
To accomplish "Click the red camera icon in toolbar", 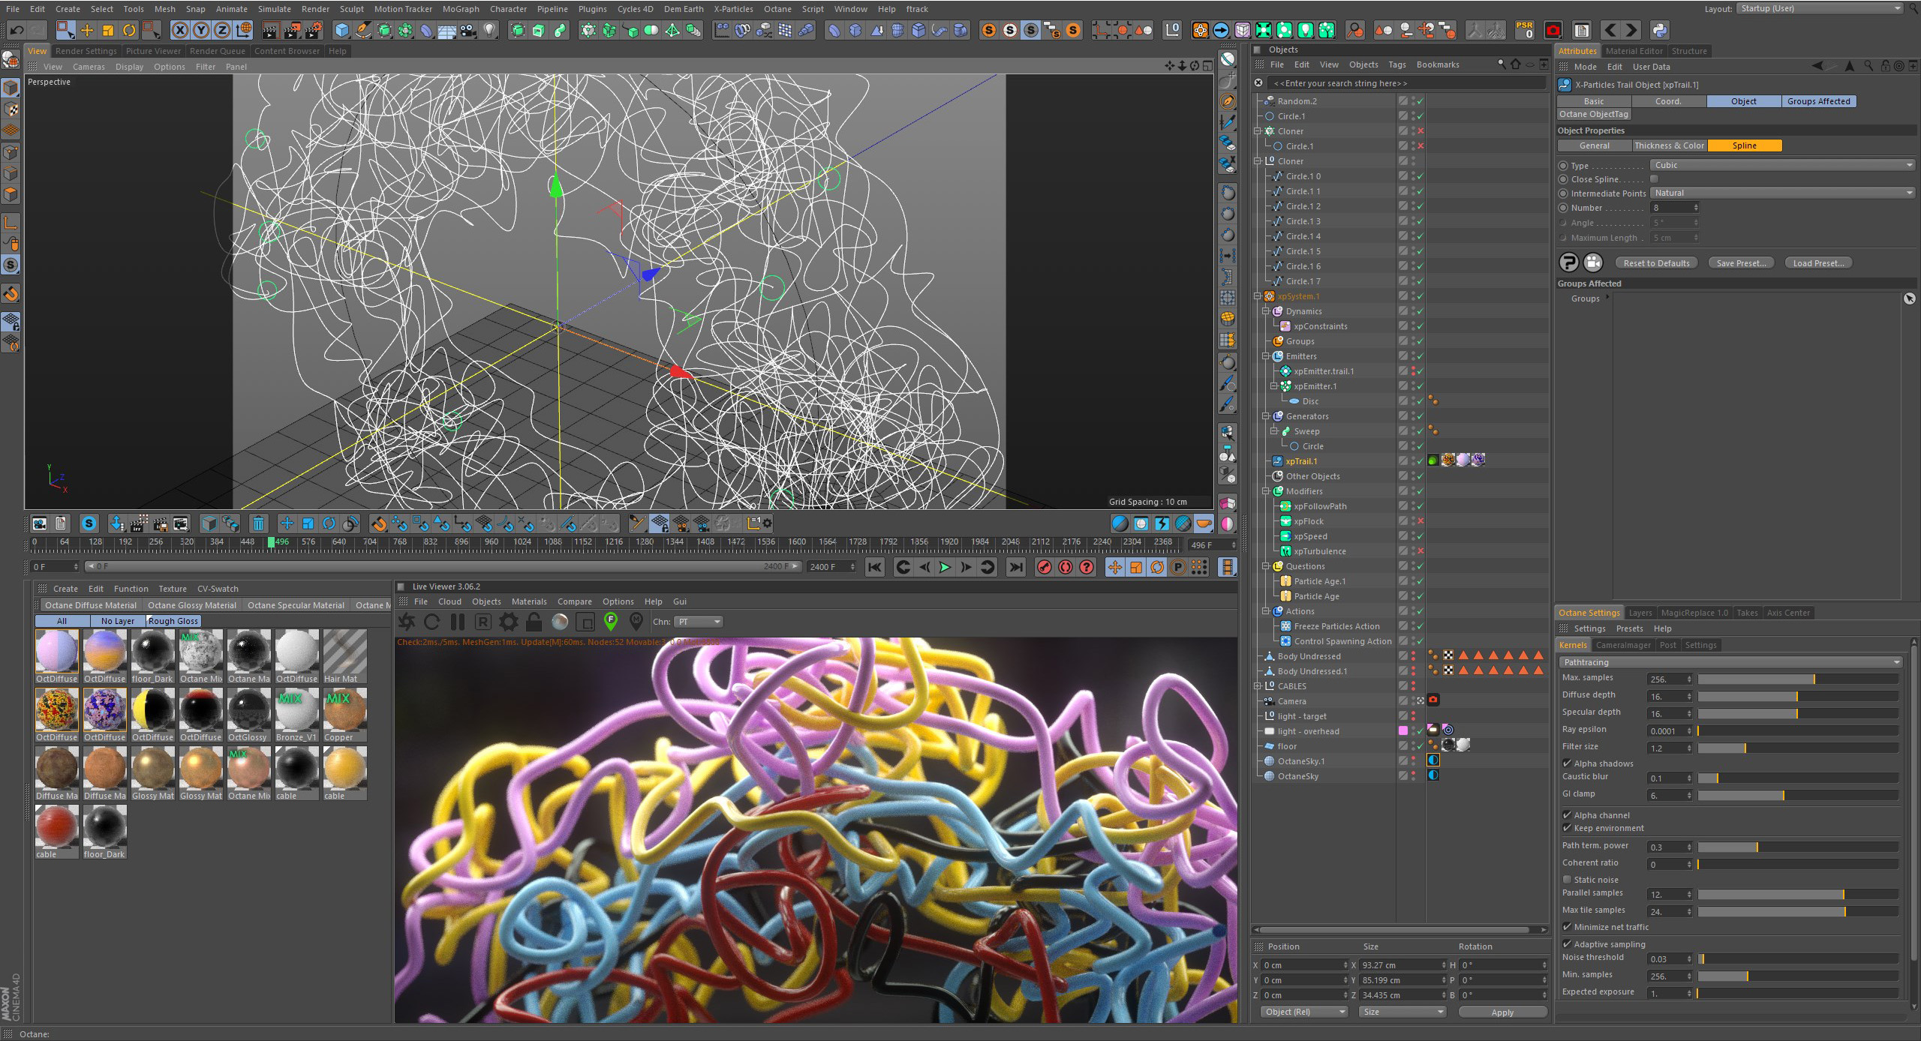I will click(1553, 31).
